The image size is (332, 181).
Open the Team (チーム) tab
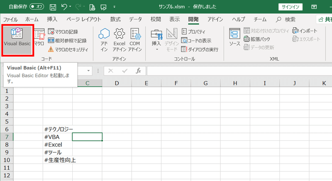pos(260,19)
